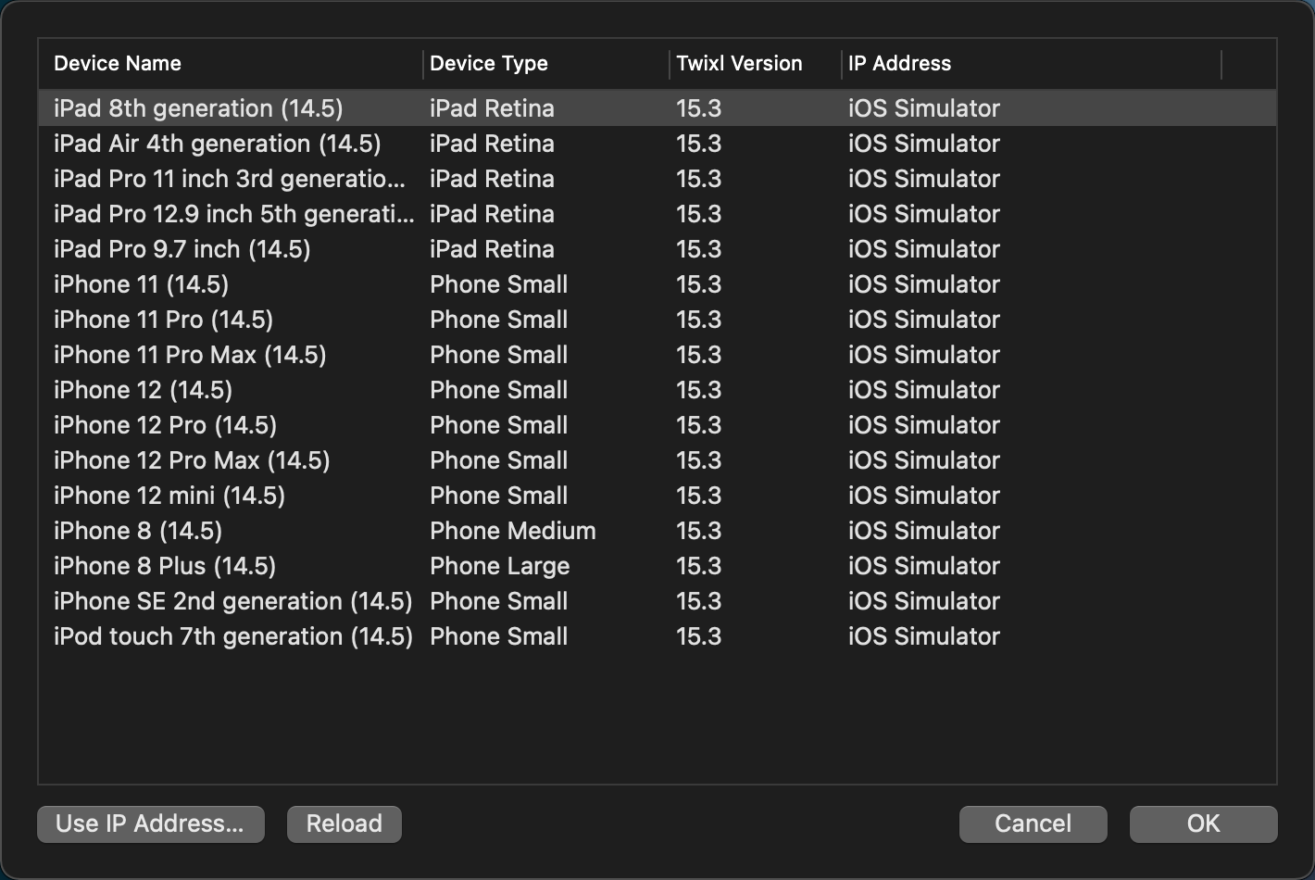This screenshot has width=1315, height=880.
Task: Sort by the Device Type column header
Action: click(546, 64)
